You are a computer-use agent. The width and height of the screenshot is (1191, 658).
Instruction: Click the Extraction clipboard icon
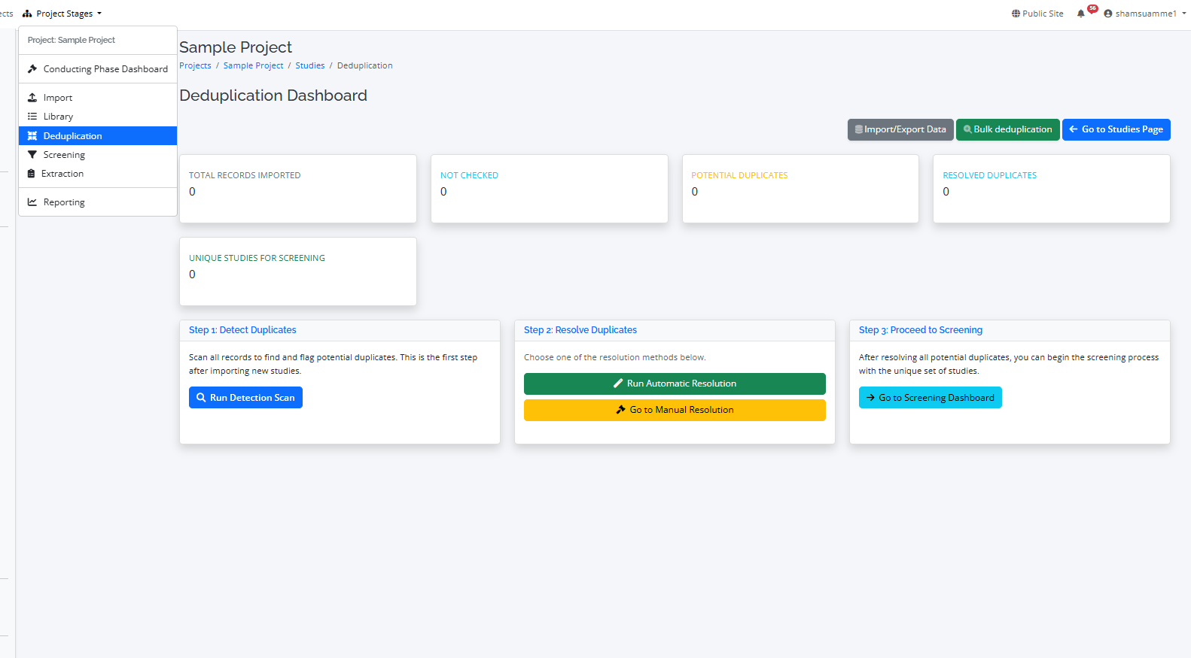click(x=32, y=174)
